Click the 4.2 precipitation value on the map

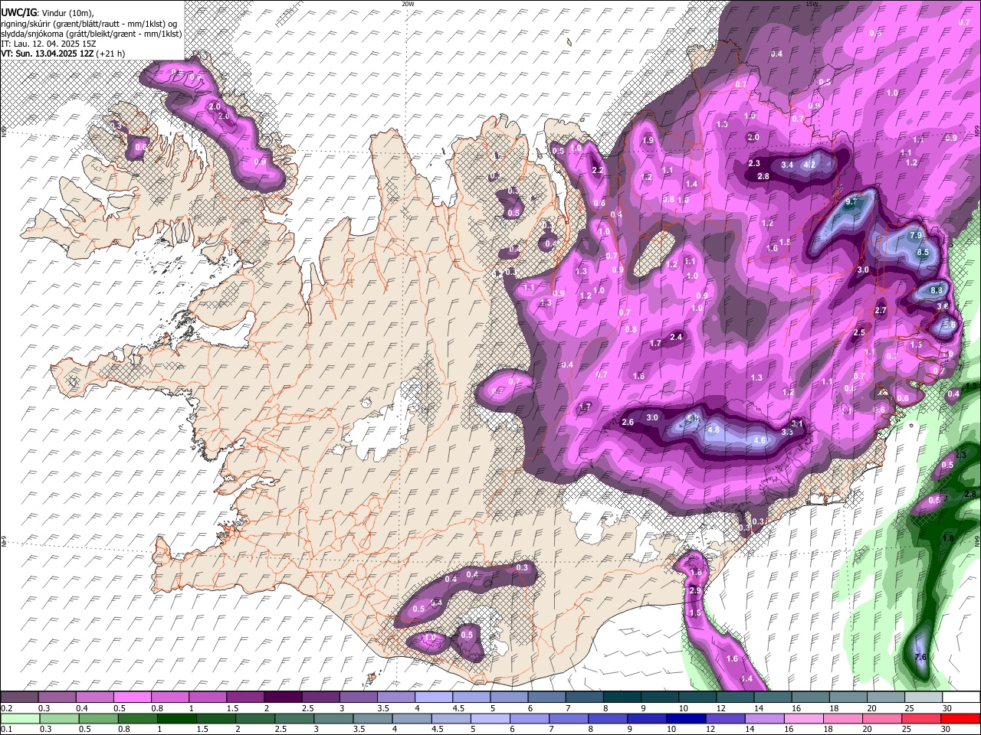(x=808, y=165)
